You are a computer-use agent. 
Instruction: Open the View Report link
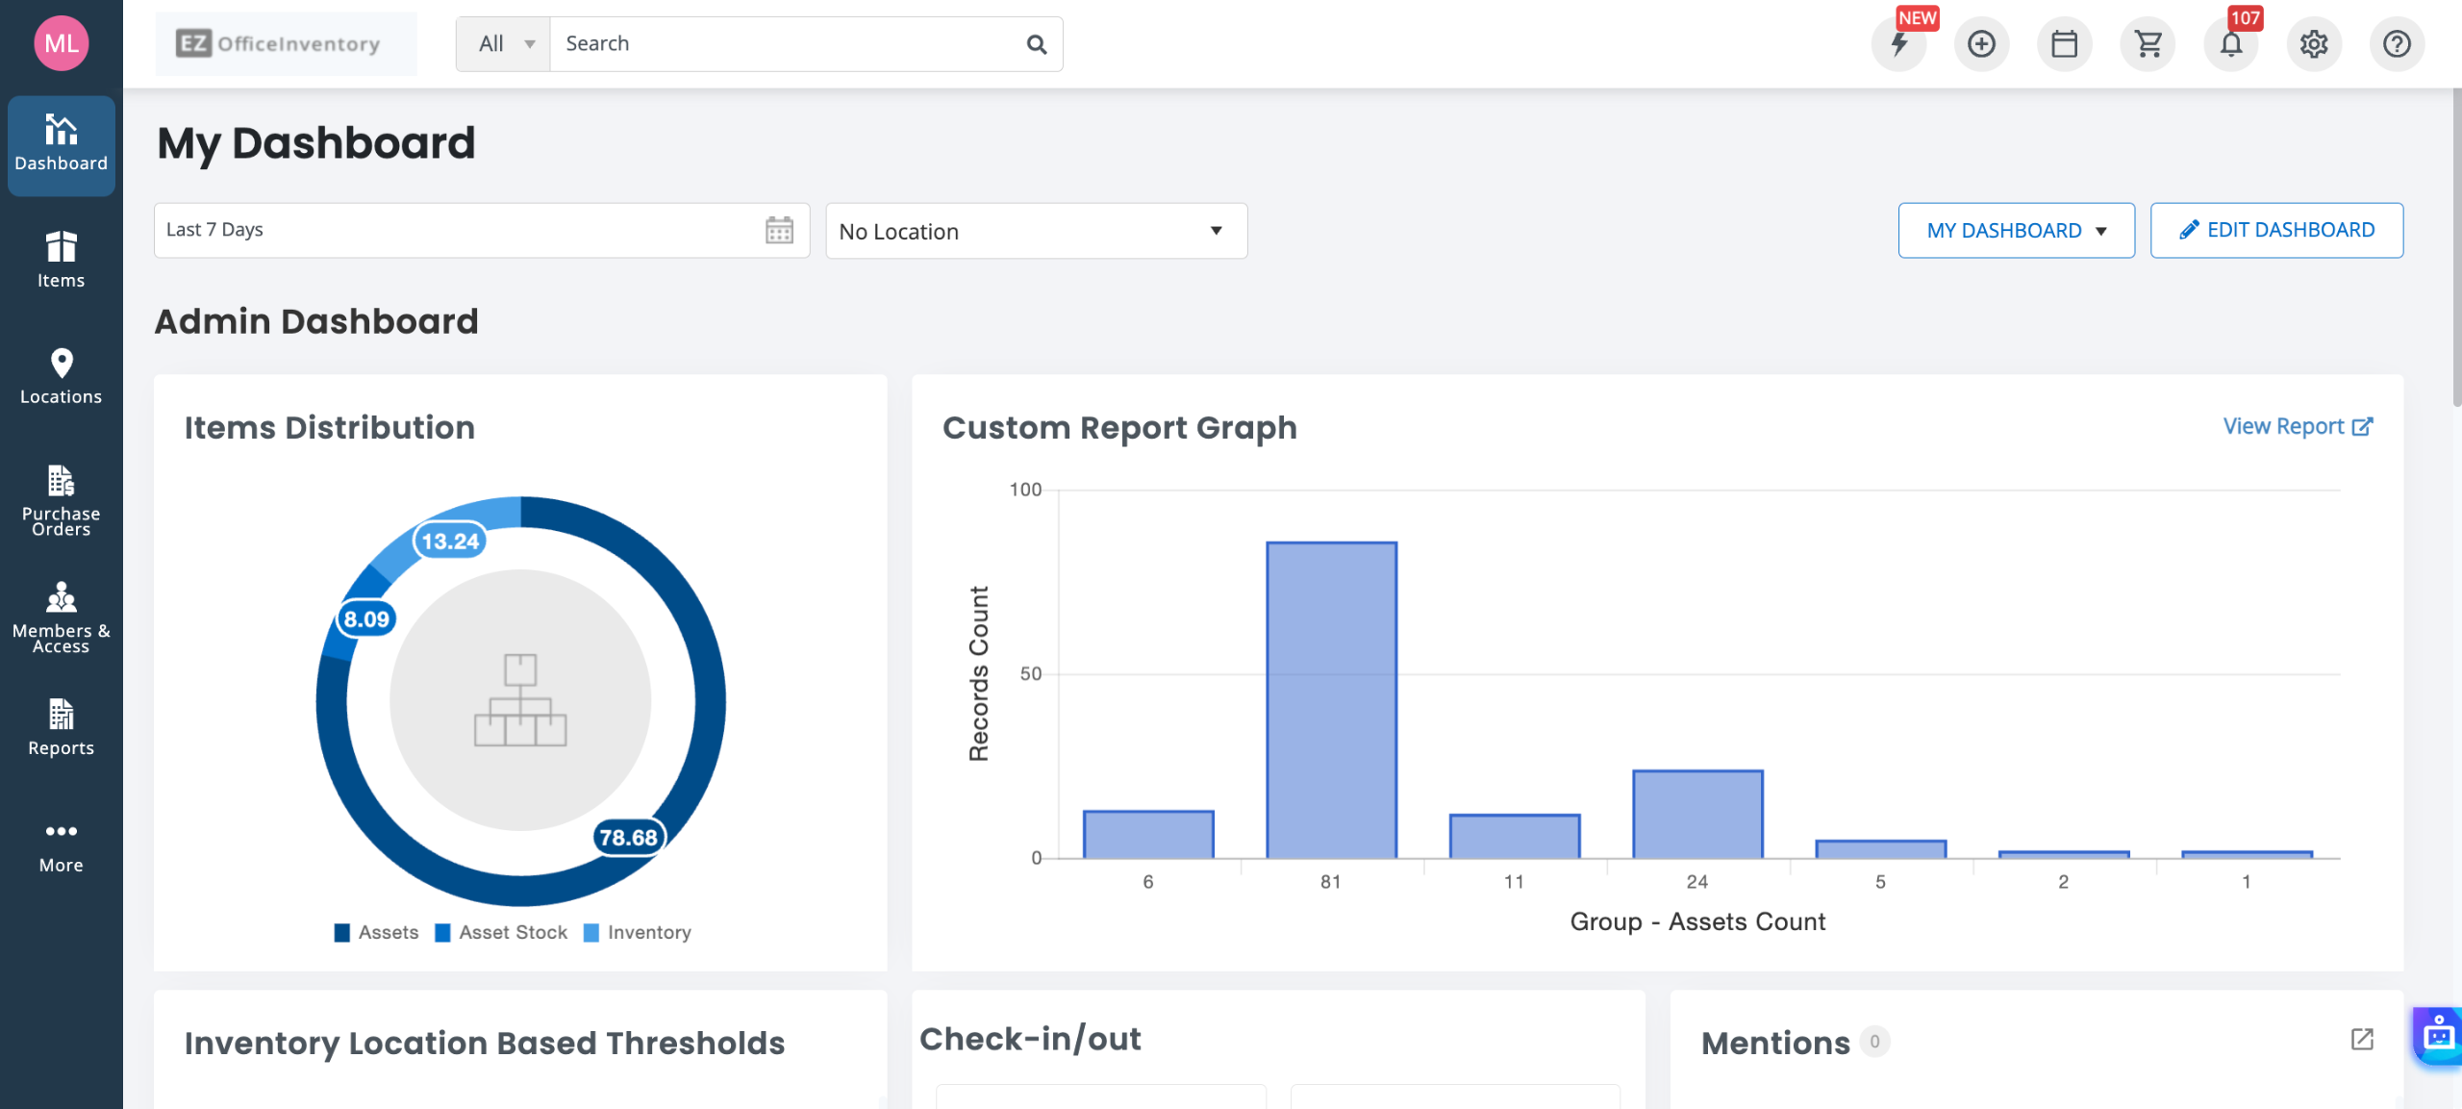(2297, 426)
